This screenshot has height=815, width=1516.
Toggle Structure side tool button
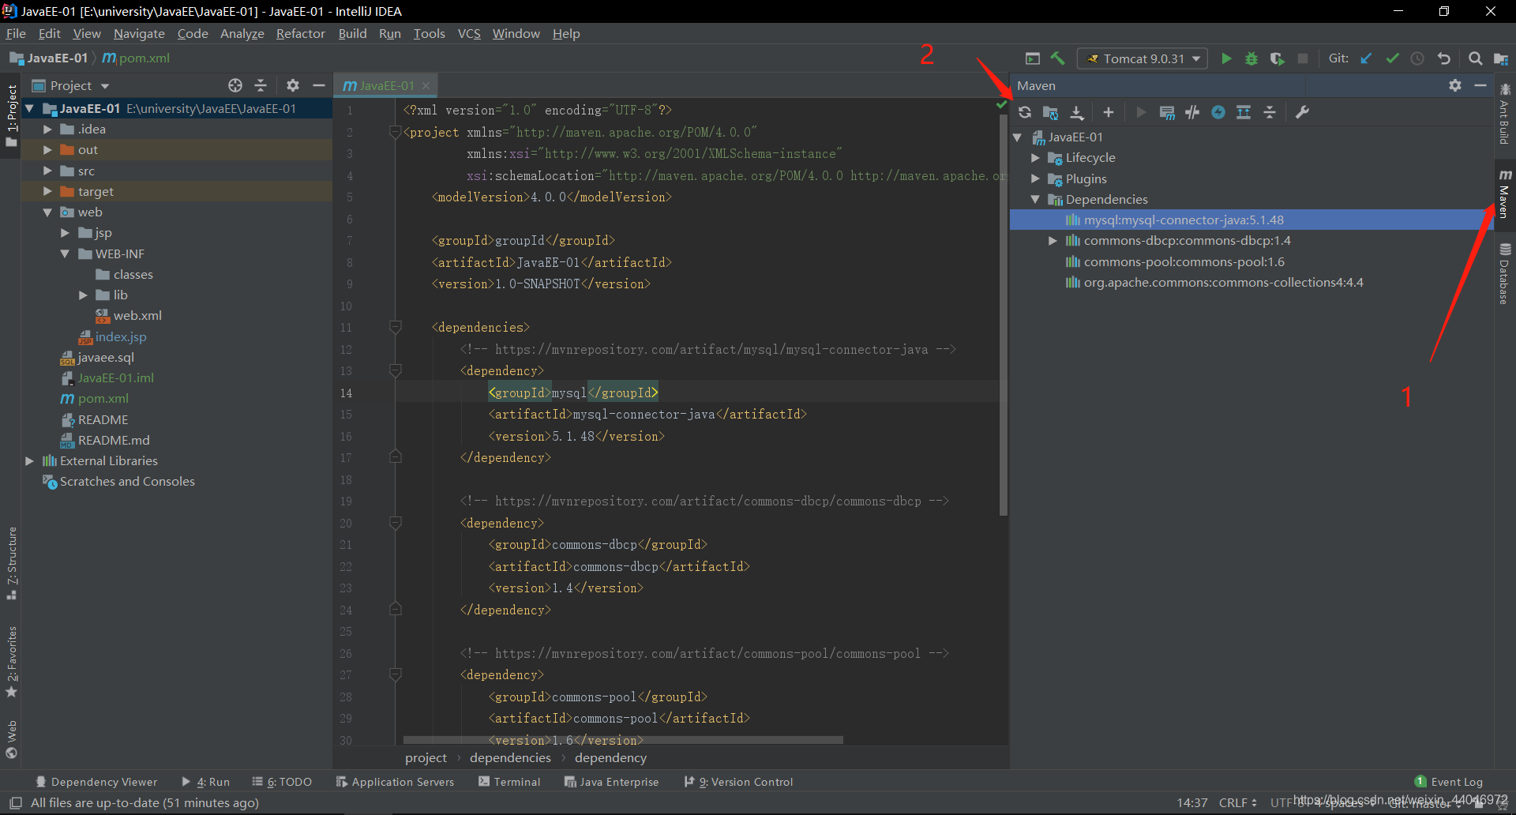click(12, 562)
